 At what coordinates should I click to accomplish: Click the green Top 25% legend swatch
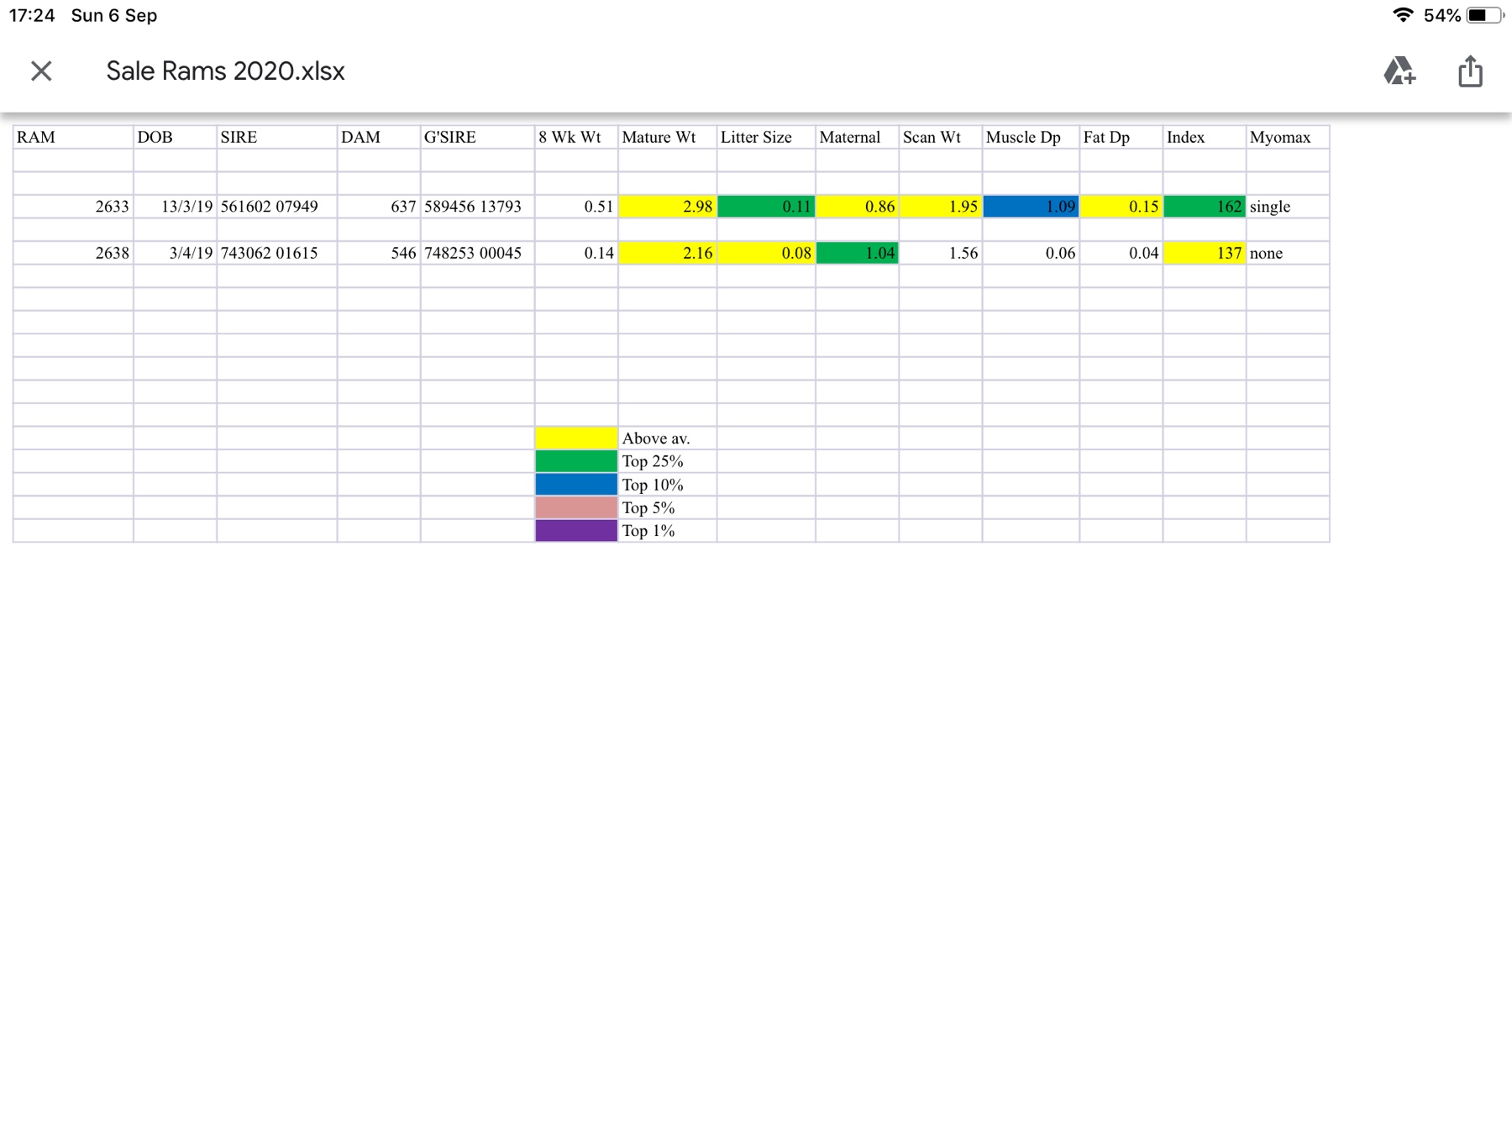[575, 460]
